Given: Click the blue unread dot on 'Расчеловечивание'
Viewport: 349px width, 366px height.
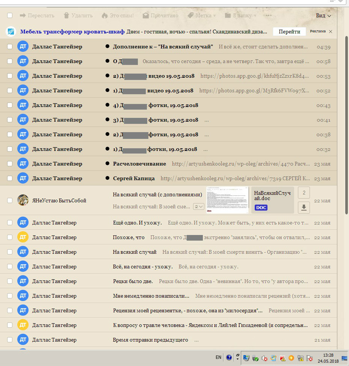Looking at the screenshot, I should tap(107, 164).
